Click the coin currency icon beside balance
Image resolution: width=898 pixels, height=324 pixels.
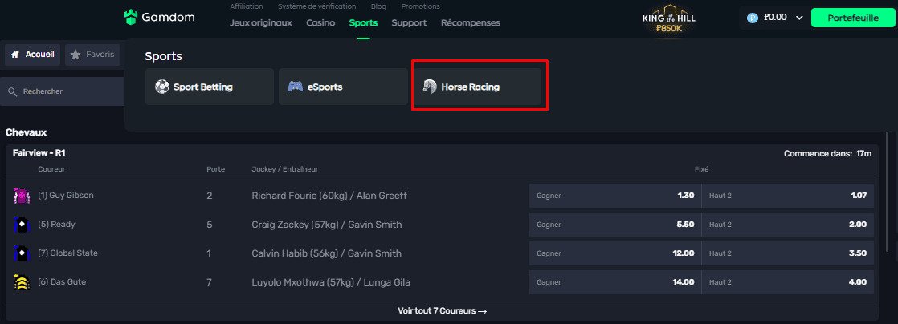coord(753,18)
